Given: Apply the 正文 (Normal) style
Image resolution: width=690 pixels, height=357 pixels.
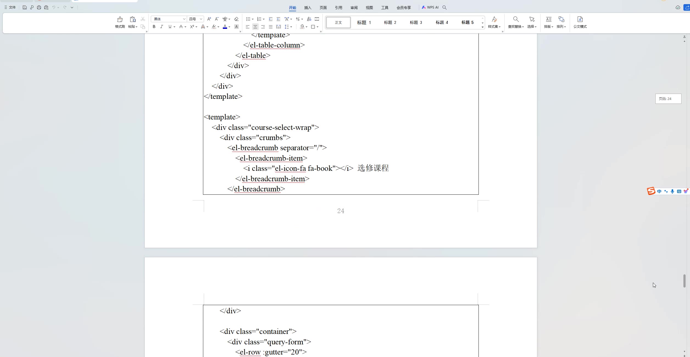Looking at the screenshot, I should [x=338, y=23].
